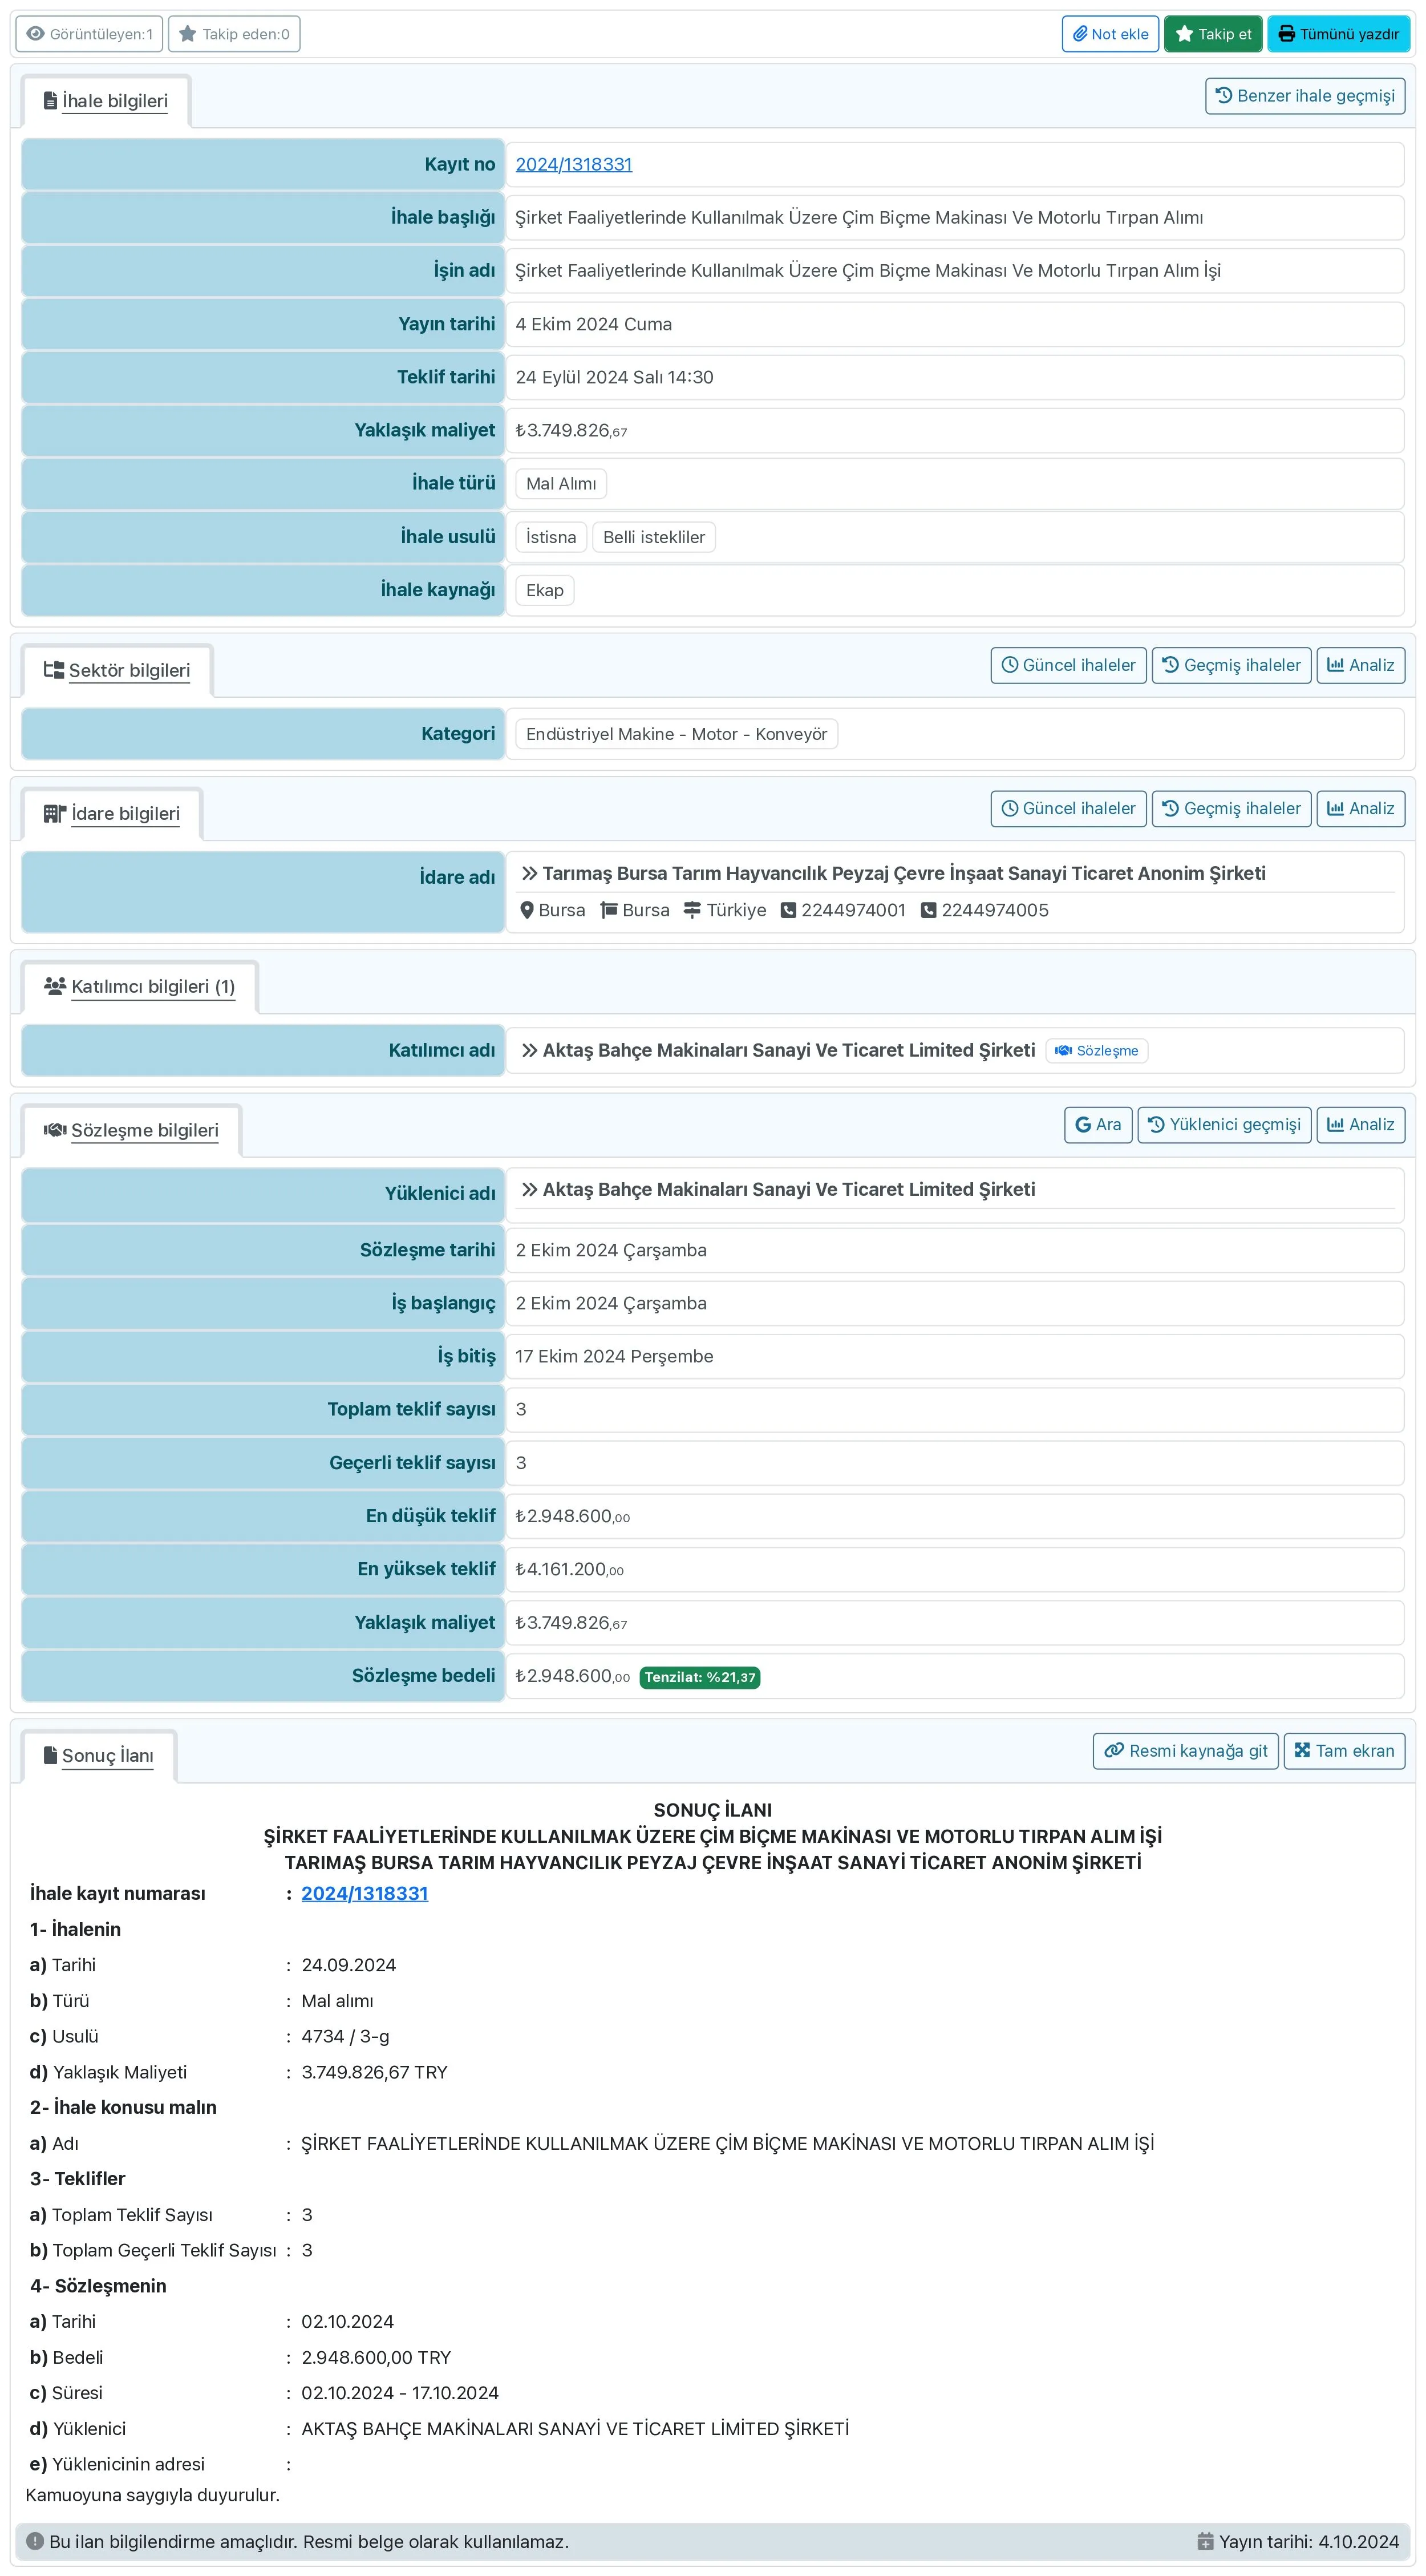The width and height of the screenshot is (1426, 2576).
Task: Select the Sözleşme bilgileri tab
Action: (131, 1130)
